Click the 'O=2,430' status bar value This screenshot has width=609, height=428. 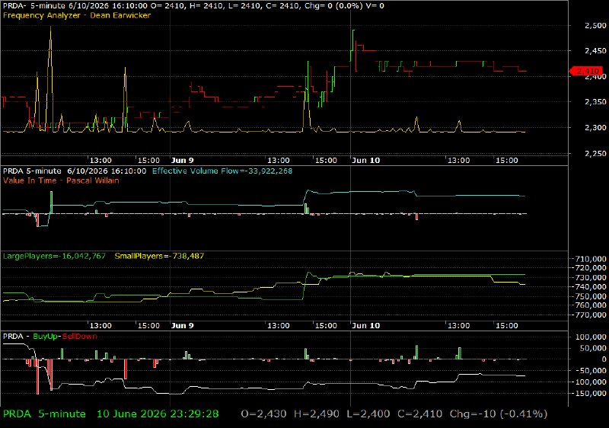[263, 414]
